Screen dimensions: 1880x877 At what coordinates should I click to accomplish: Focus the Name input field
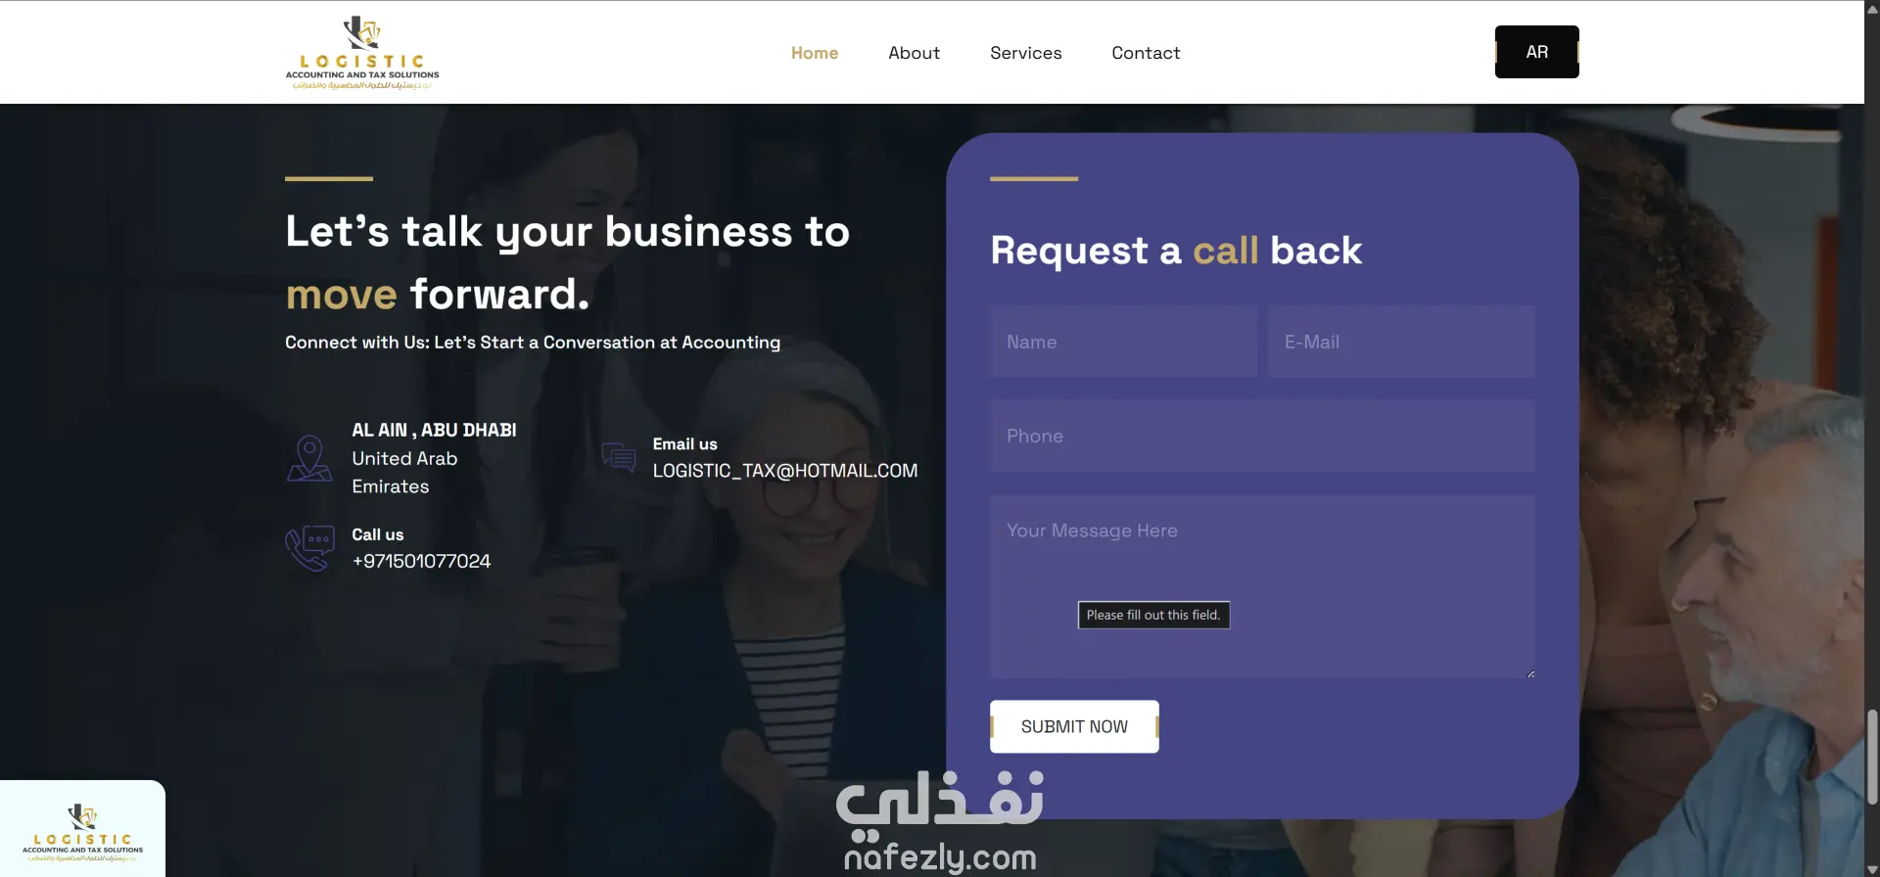pyautogui.click(x=1123, y=342)
